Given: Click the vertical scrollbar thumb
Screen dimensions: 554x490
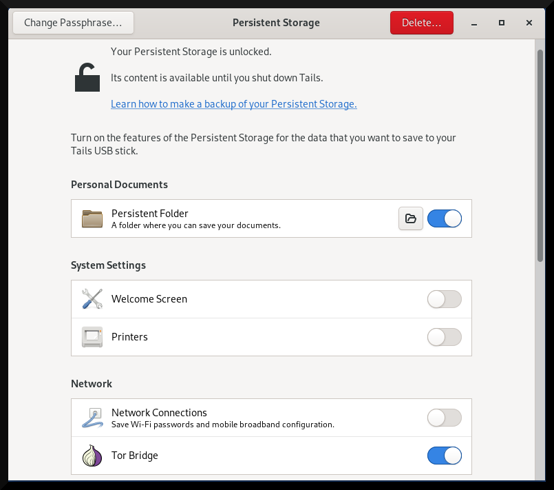Looking at the screenshot, I should coord(540,156).
